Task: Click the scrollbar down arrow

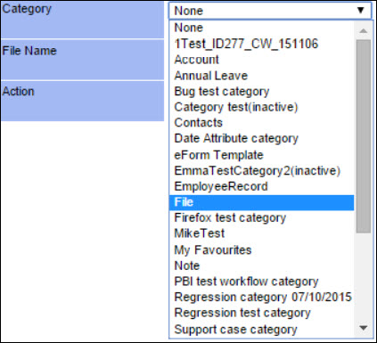Action: point(364,328)
